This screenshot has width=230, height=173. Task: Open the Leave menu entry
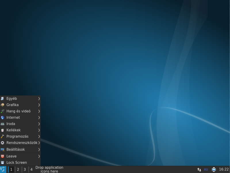(20, 156)
